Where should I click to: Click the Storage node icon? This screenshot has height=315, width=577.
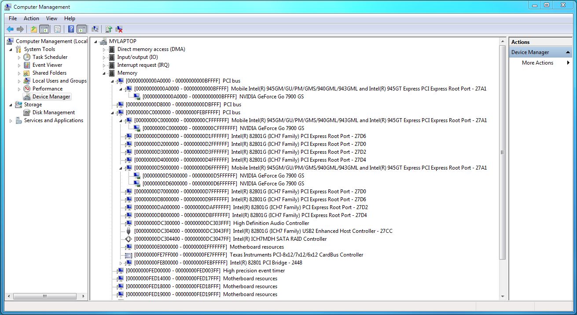tap(18, 105)
